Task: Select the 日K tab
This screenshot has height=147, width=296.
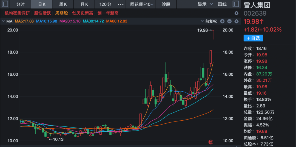Action: 42,4
